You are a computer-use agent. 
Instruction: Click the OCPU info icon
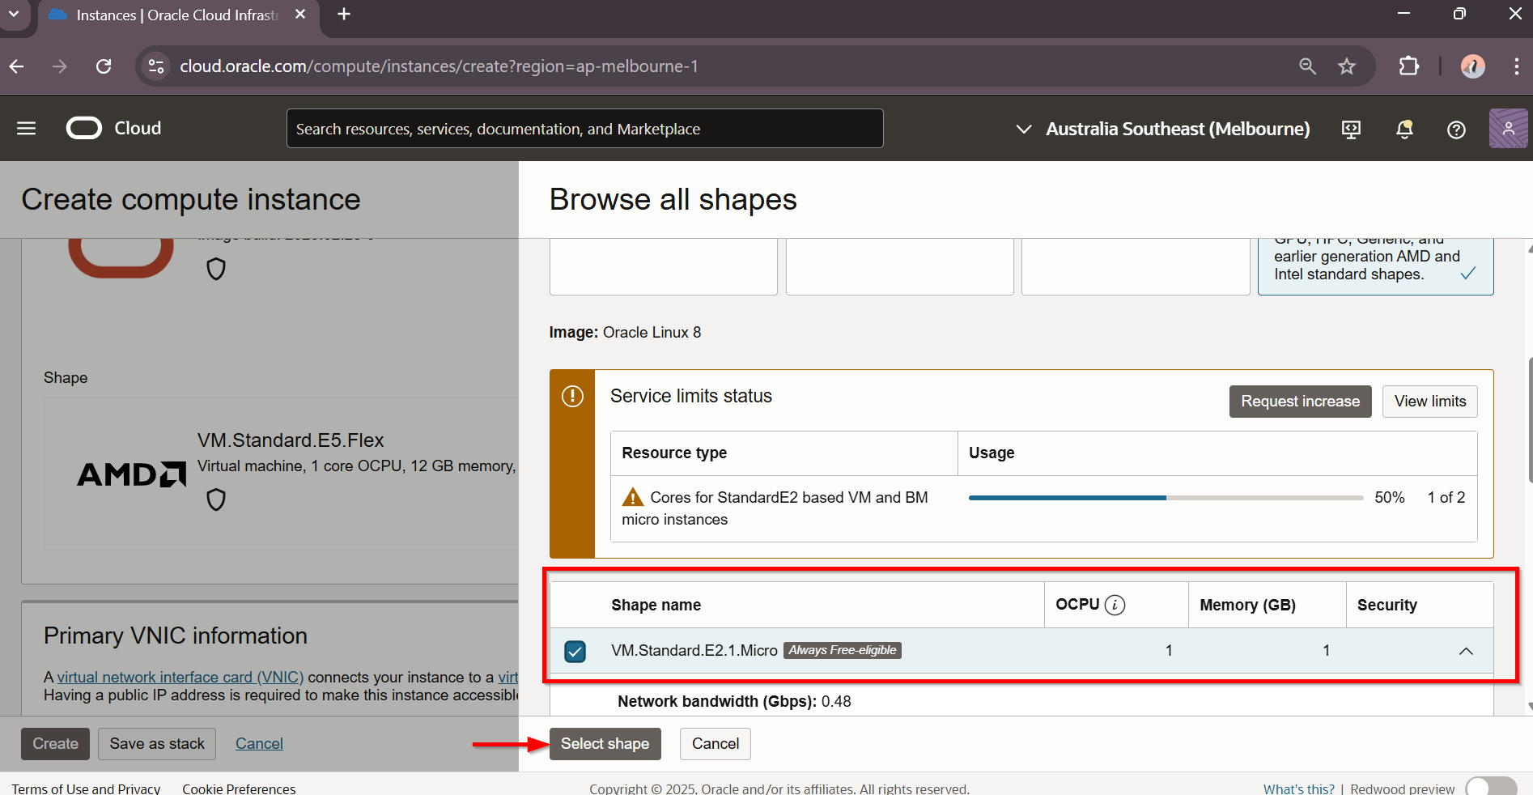point(1115,605)
